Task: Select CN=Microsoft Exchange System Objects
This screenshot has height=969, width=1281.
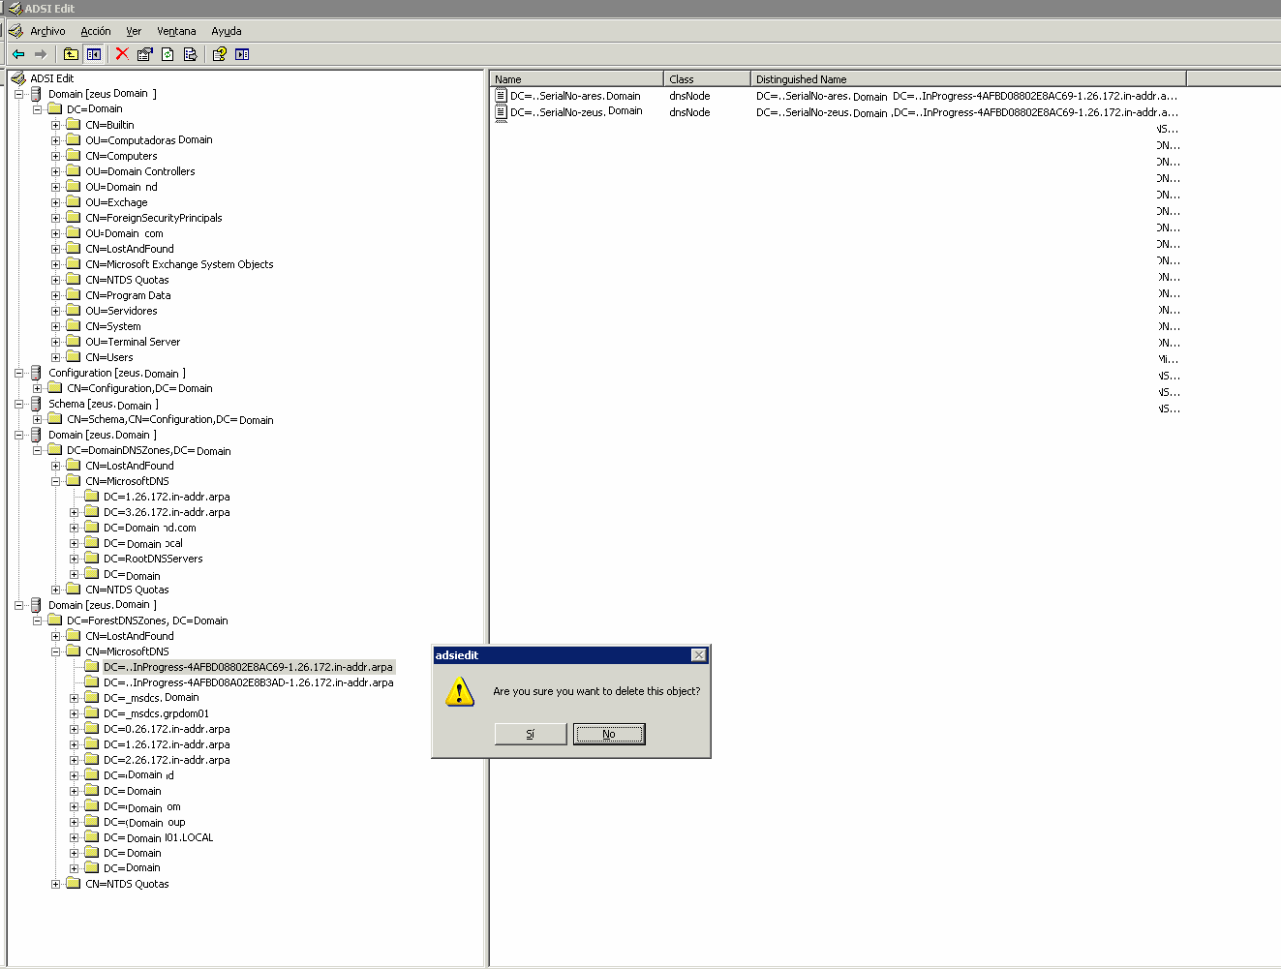Action: tap(179, 264)
